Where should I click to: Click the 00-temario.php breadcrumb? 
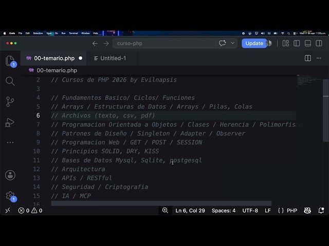[x=57, y=70]
